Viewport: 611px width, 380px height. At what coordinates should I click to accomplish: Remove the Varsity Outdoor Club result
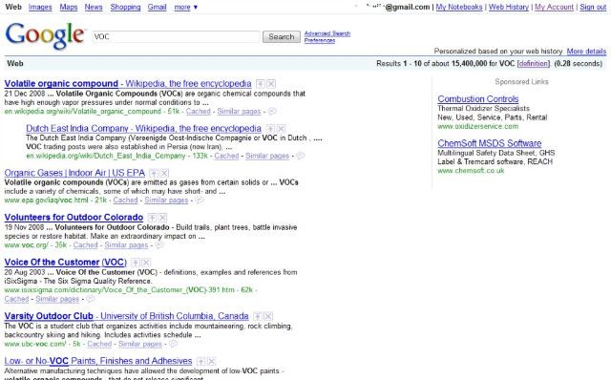pyautogui.click(x=268, y=316)
